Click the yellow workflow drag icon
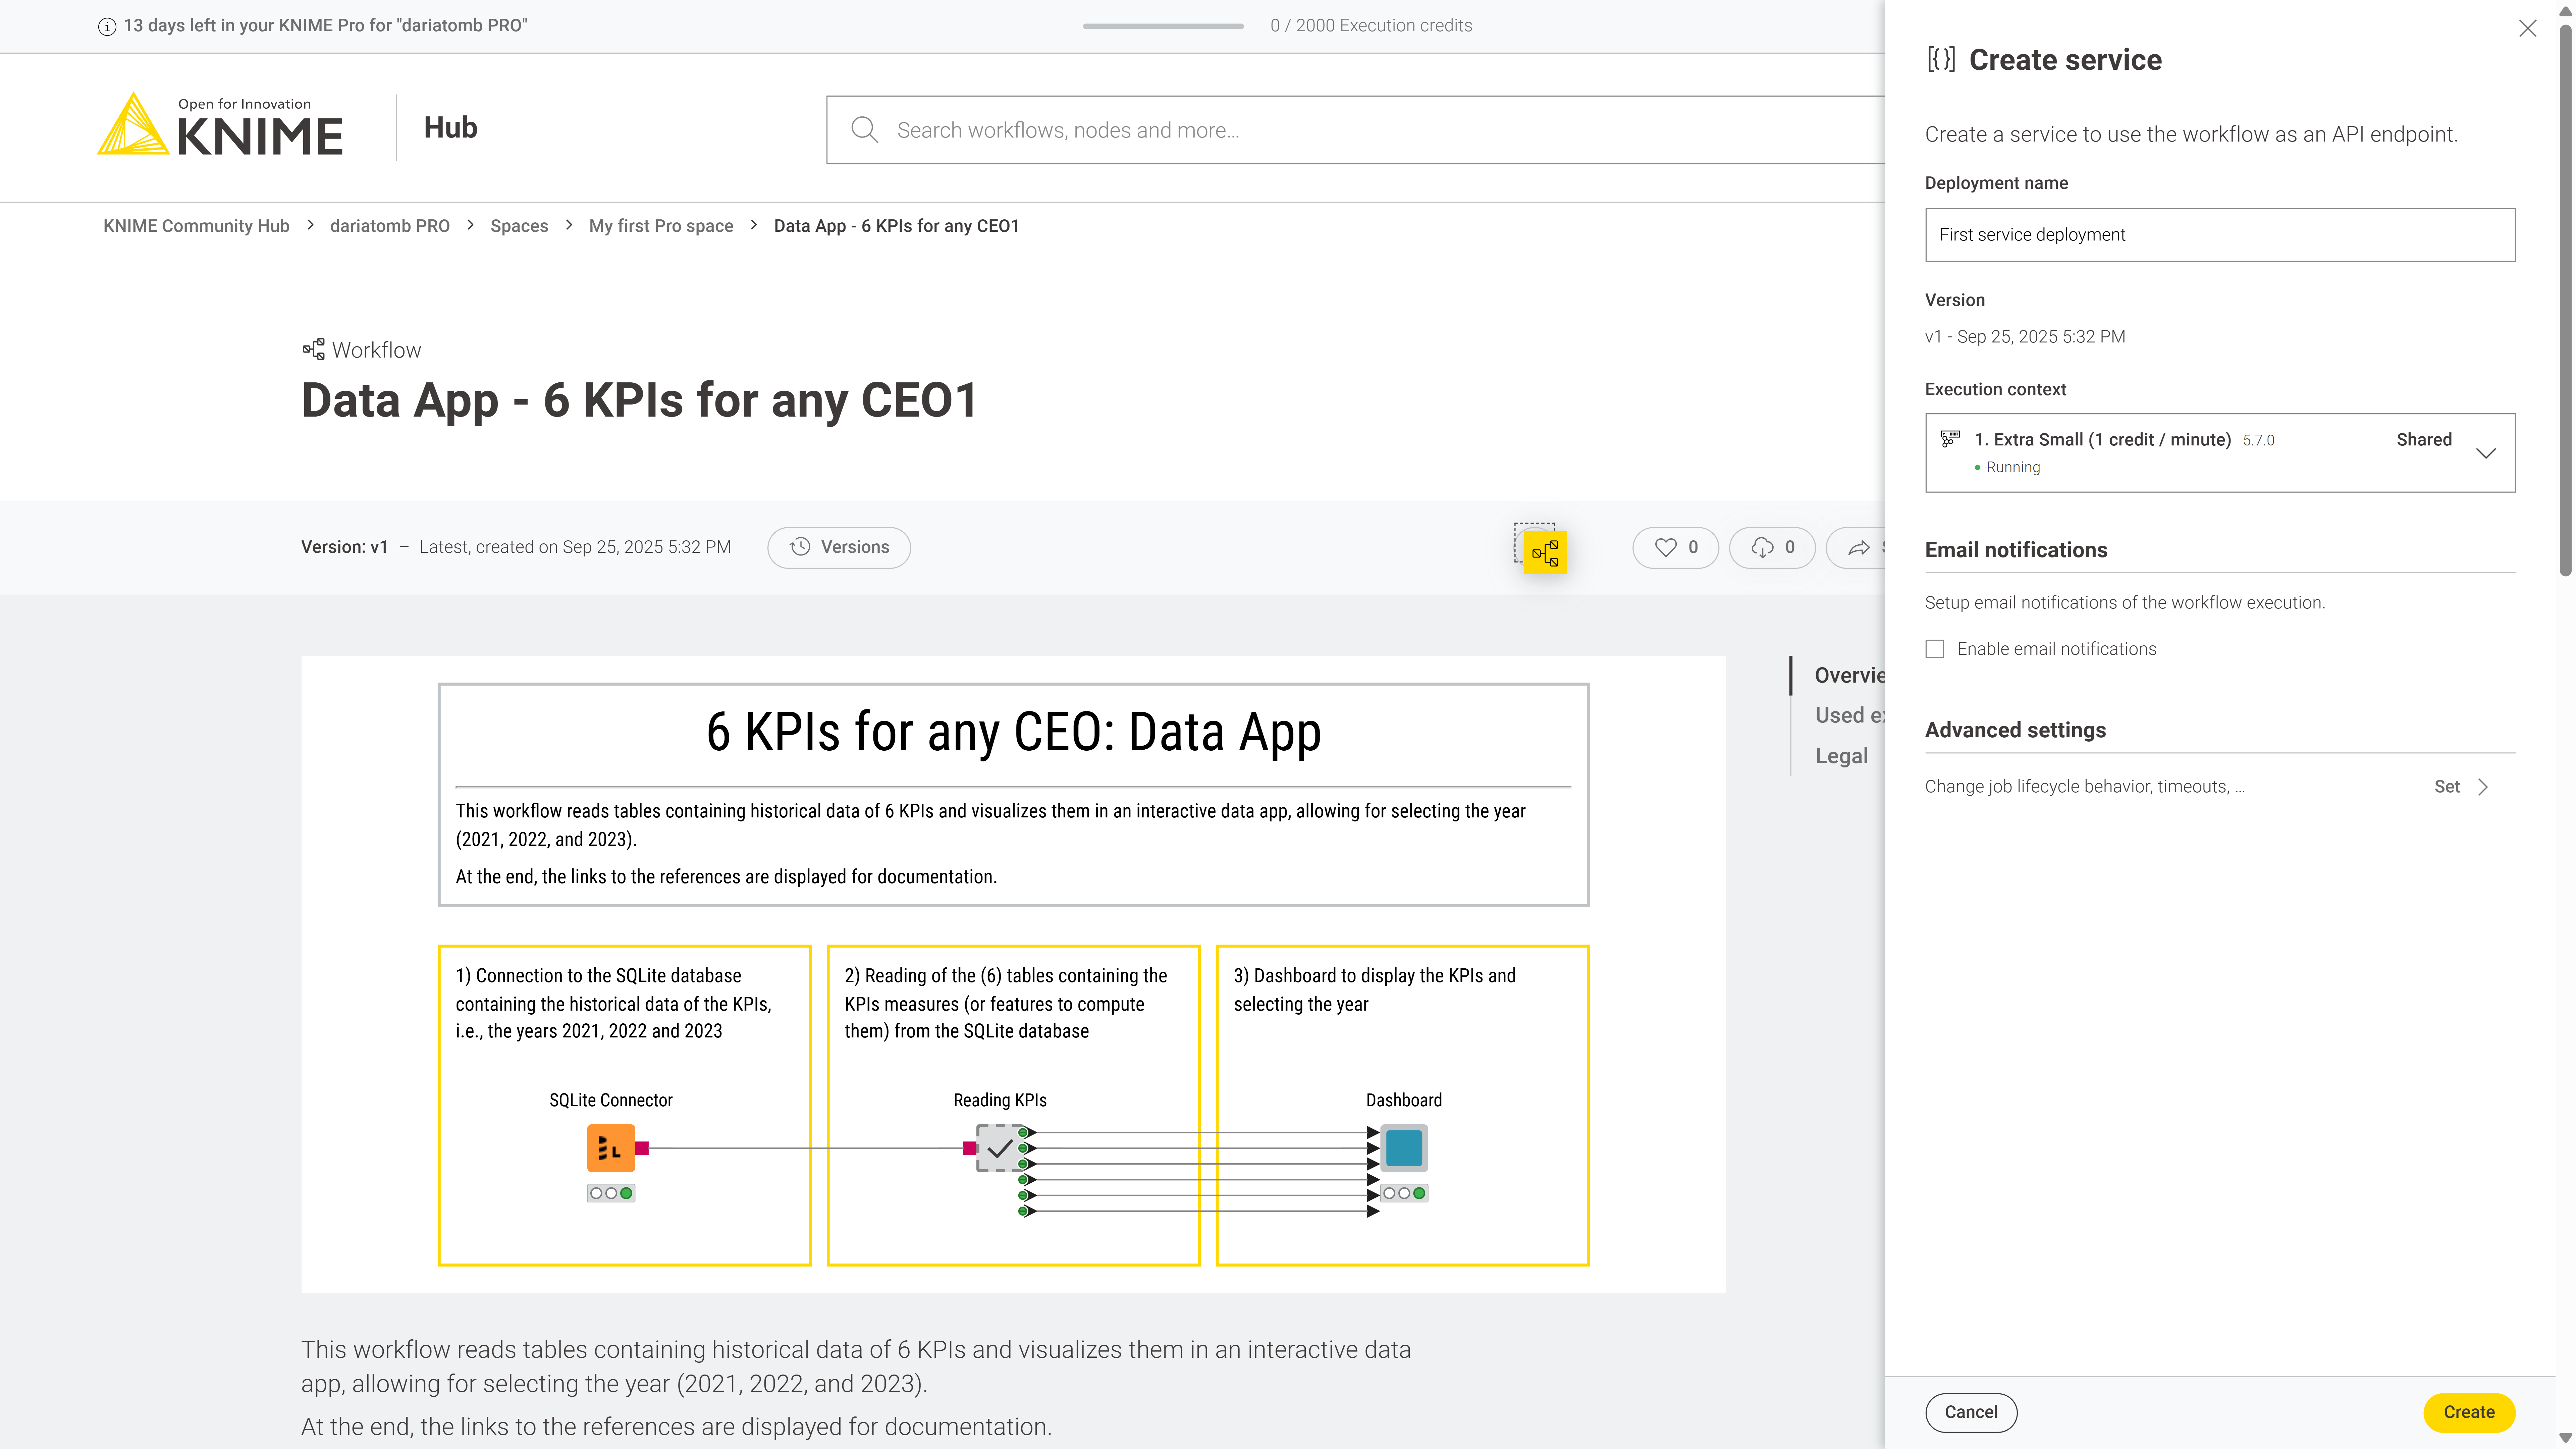This screenshot has width=2576, height=1449. tap(1545, 553)
